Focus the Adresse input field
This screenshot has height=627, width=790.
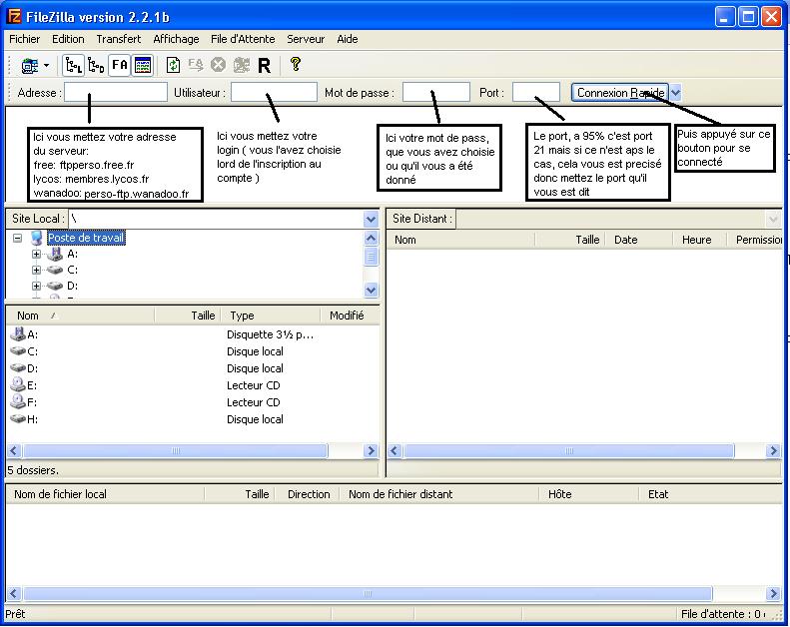point(116,93)
